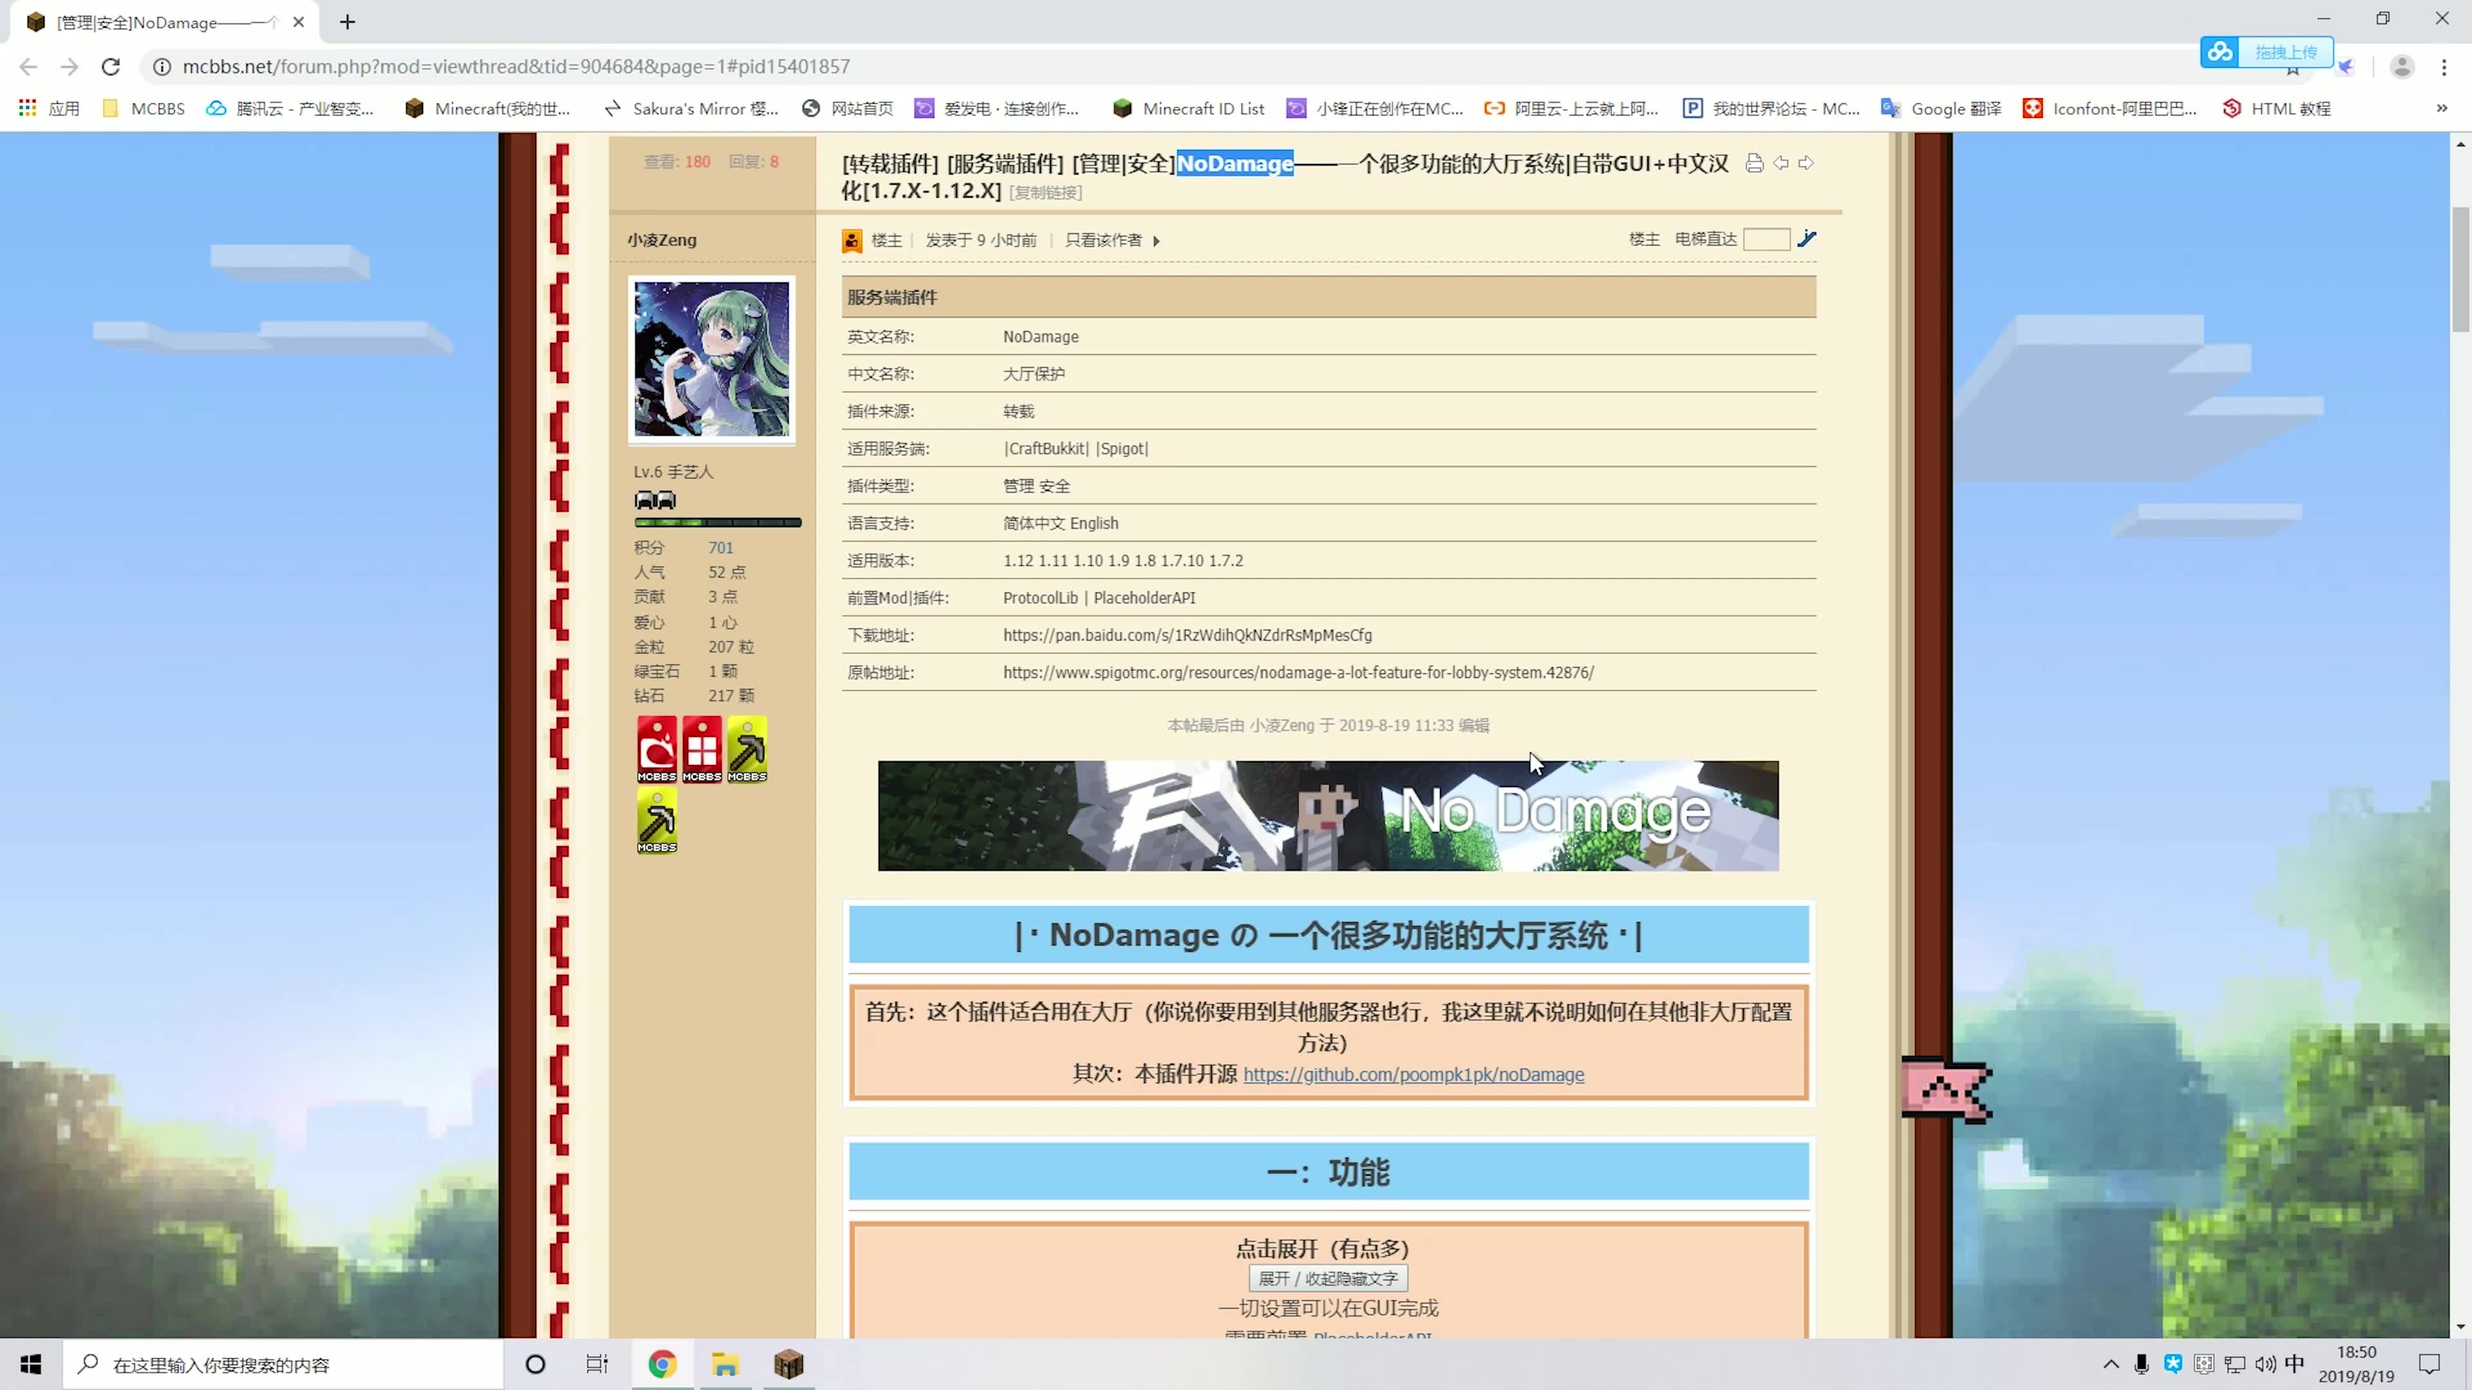Click the previous thread arrow icon
The width and height of the screenshot is (2472, 1390).
[x=1781, y=163]
